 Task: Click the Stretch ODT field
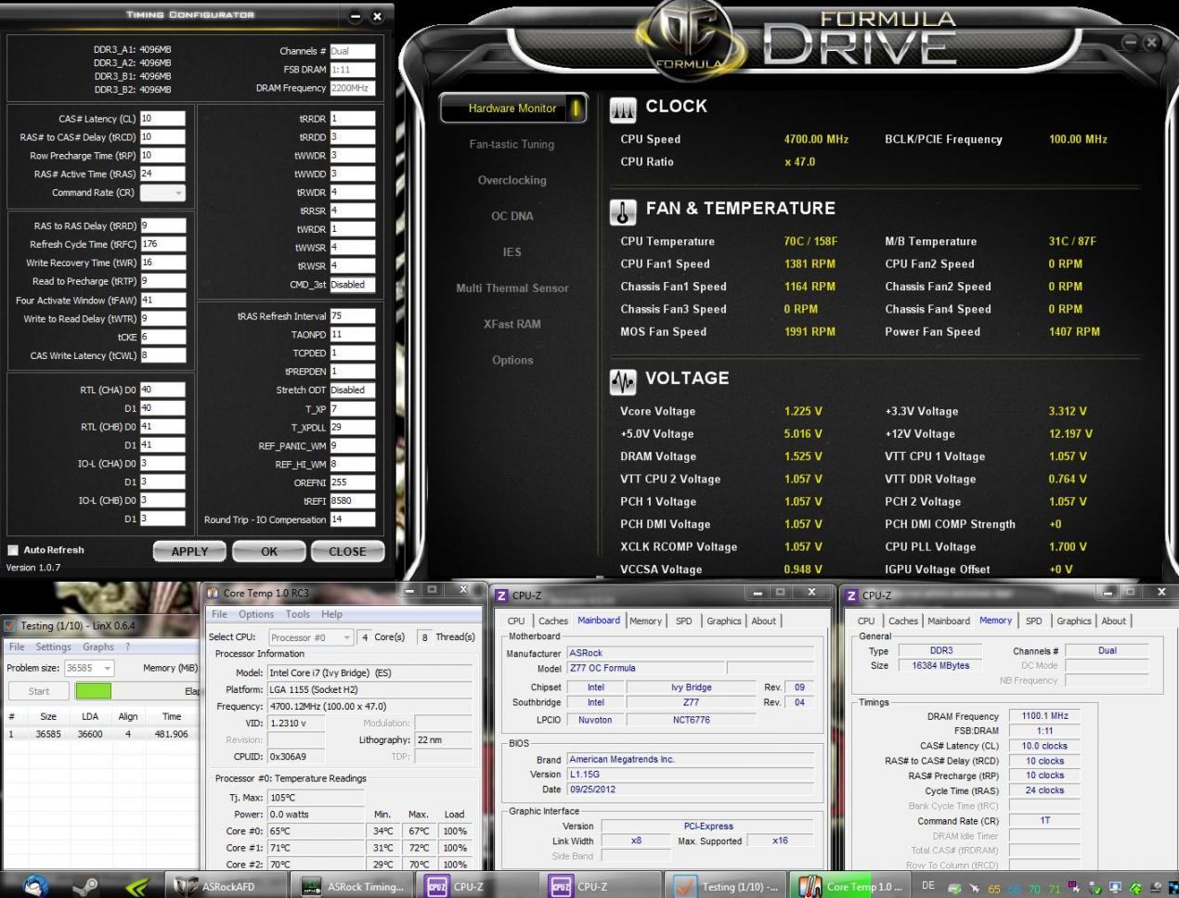[x=353, y=390]
